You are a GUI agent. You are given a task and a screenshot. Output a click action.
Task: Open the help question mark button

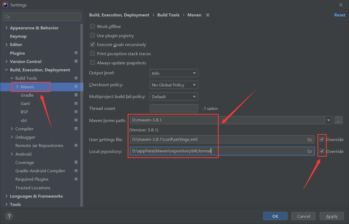click(x=9, y=216)
